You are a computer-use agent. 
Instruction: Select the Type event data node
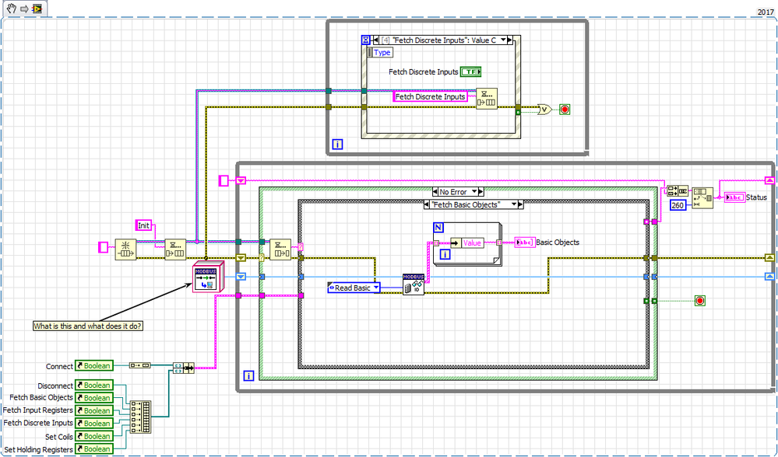(381, 52)
